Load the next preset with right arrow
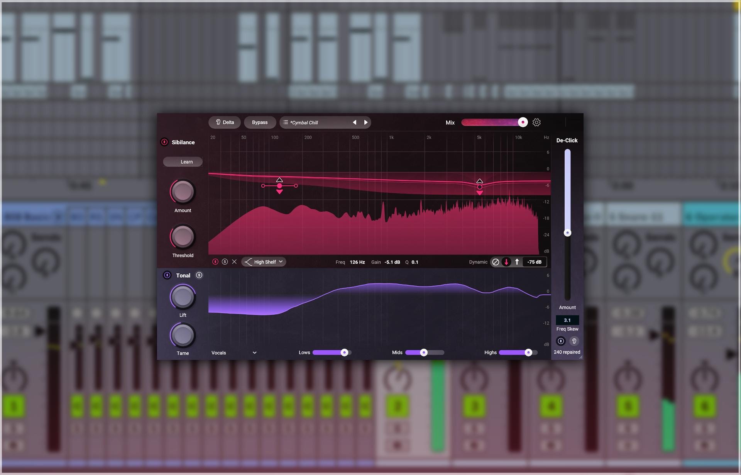 click(366, 122)
